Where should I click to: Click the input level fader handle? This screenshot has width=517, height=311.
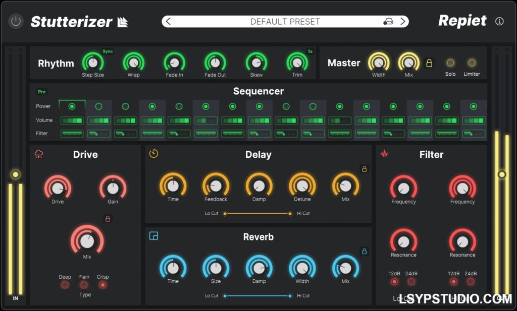point(15,174)
